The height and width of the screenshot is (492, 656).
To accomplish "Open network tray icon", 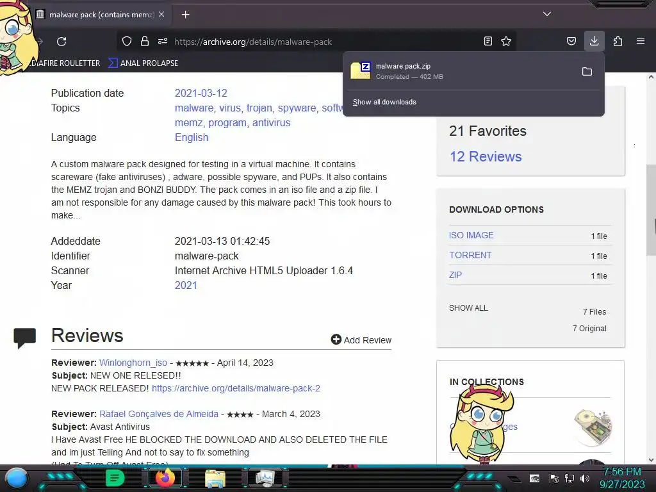I will 569,478.
